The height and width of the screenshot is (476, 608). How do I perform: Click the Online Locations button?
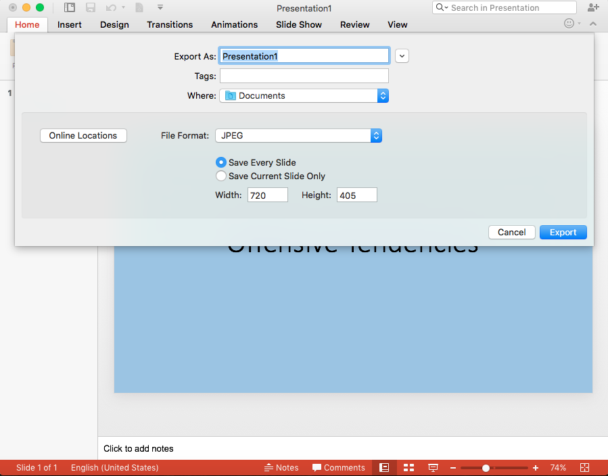click(x=83, y=136)
